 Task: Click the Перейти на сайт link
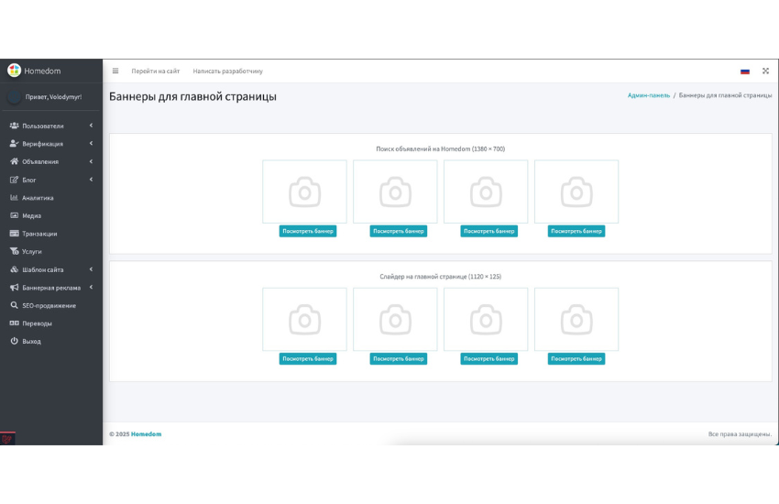(x=155, y=71)
